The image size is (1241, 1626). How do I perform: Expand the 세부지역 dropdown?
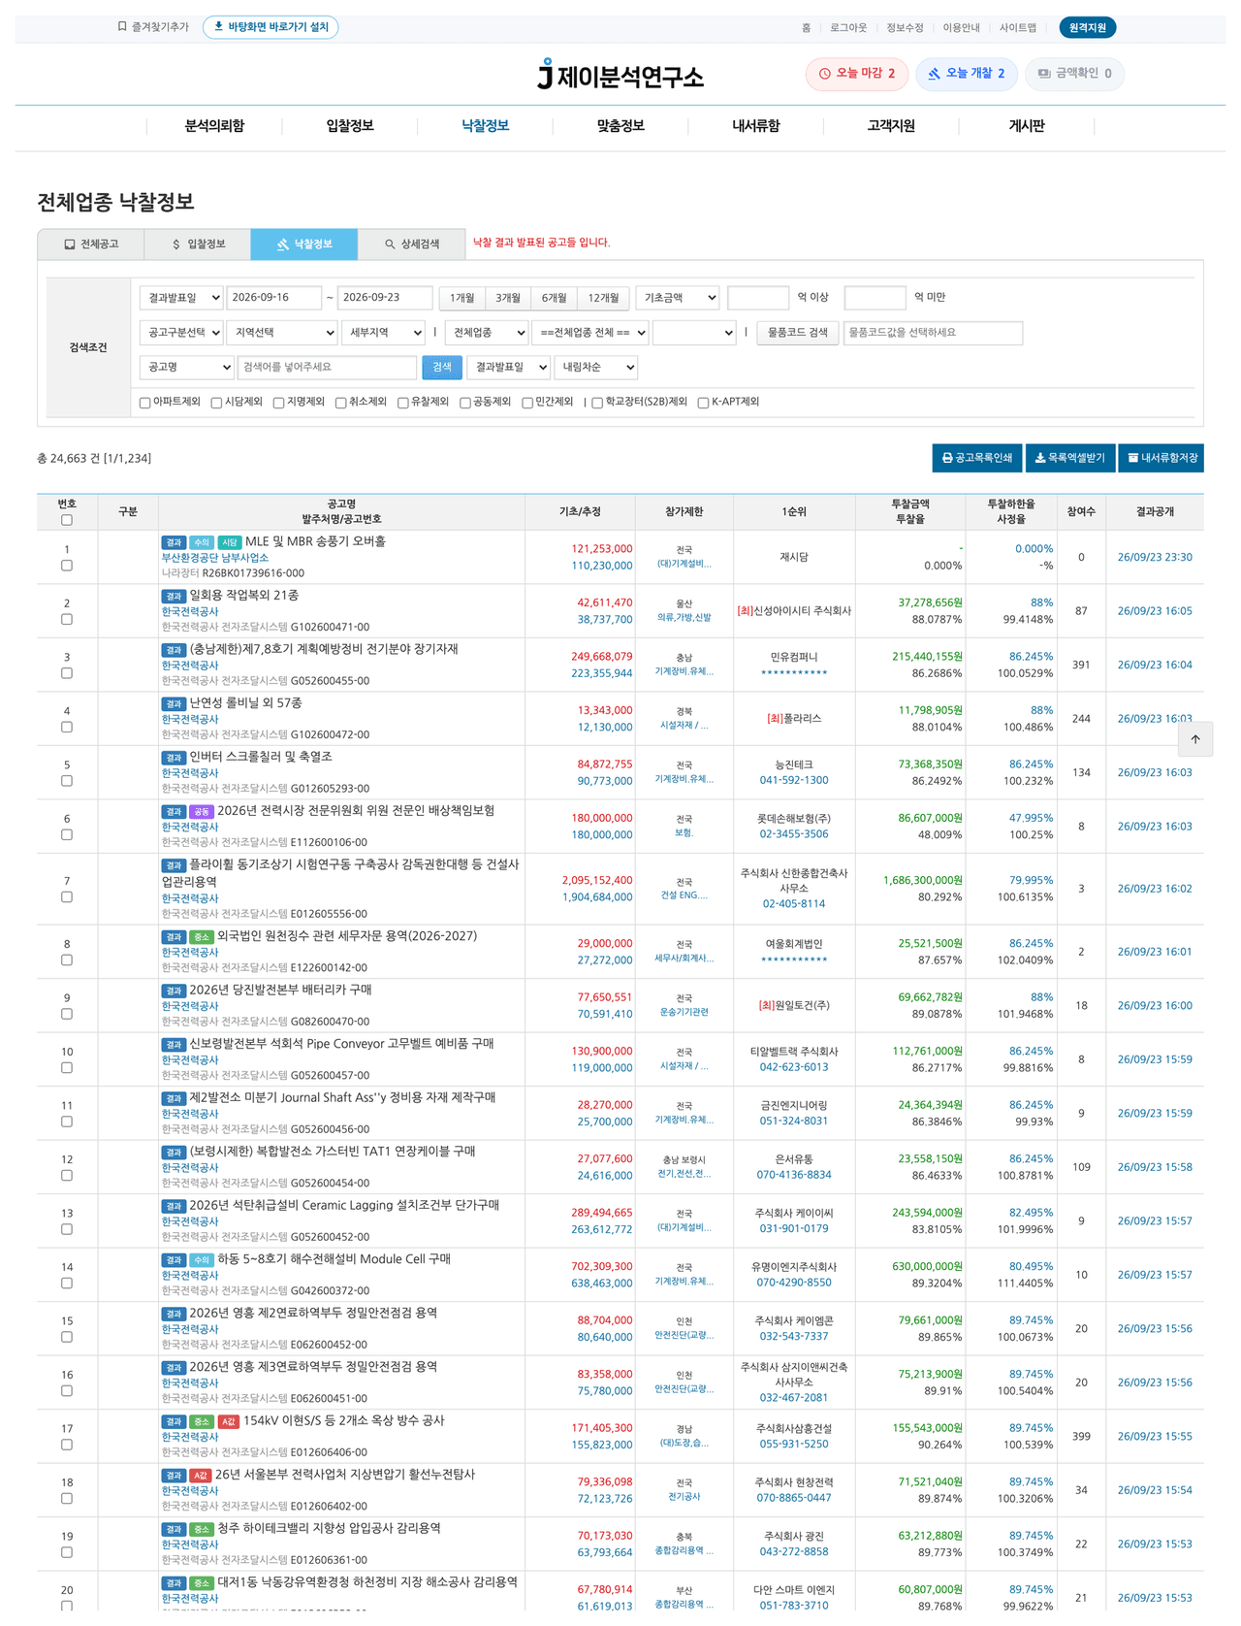click(383, 333)
